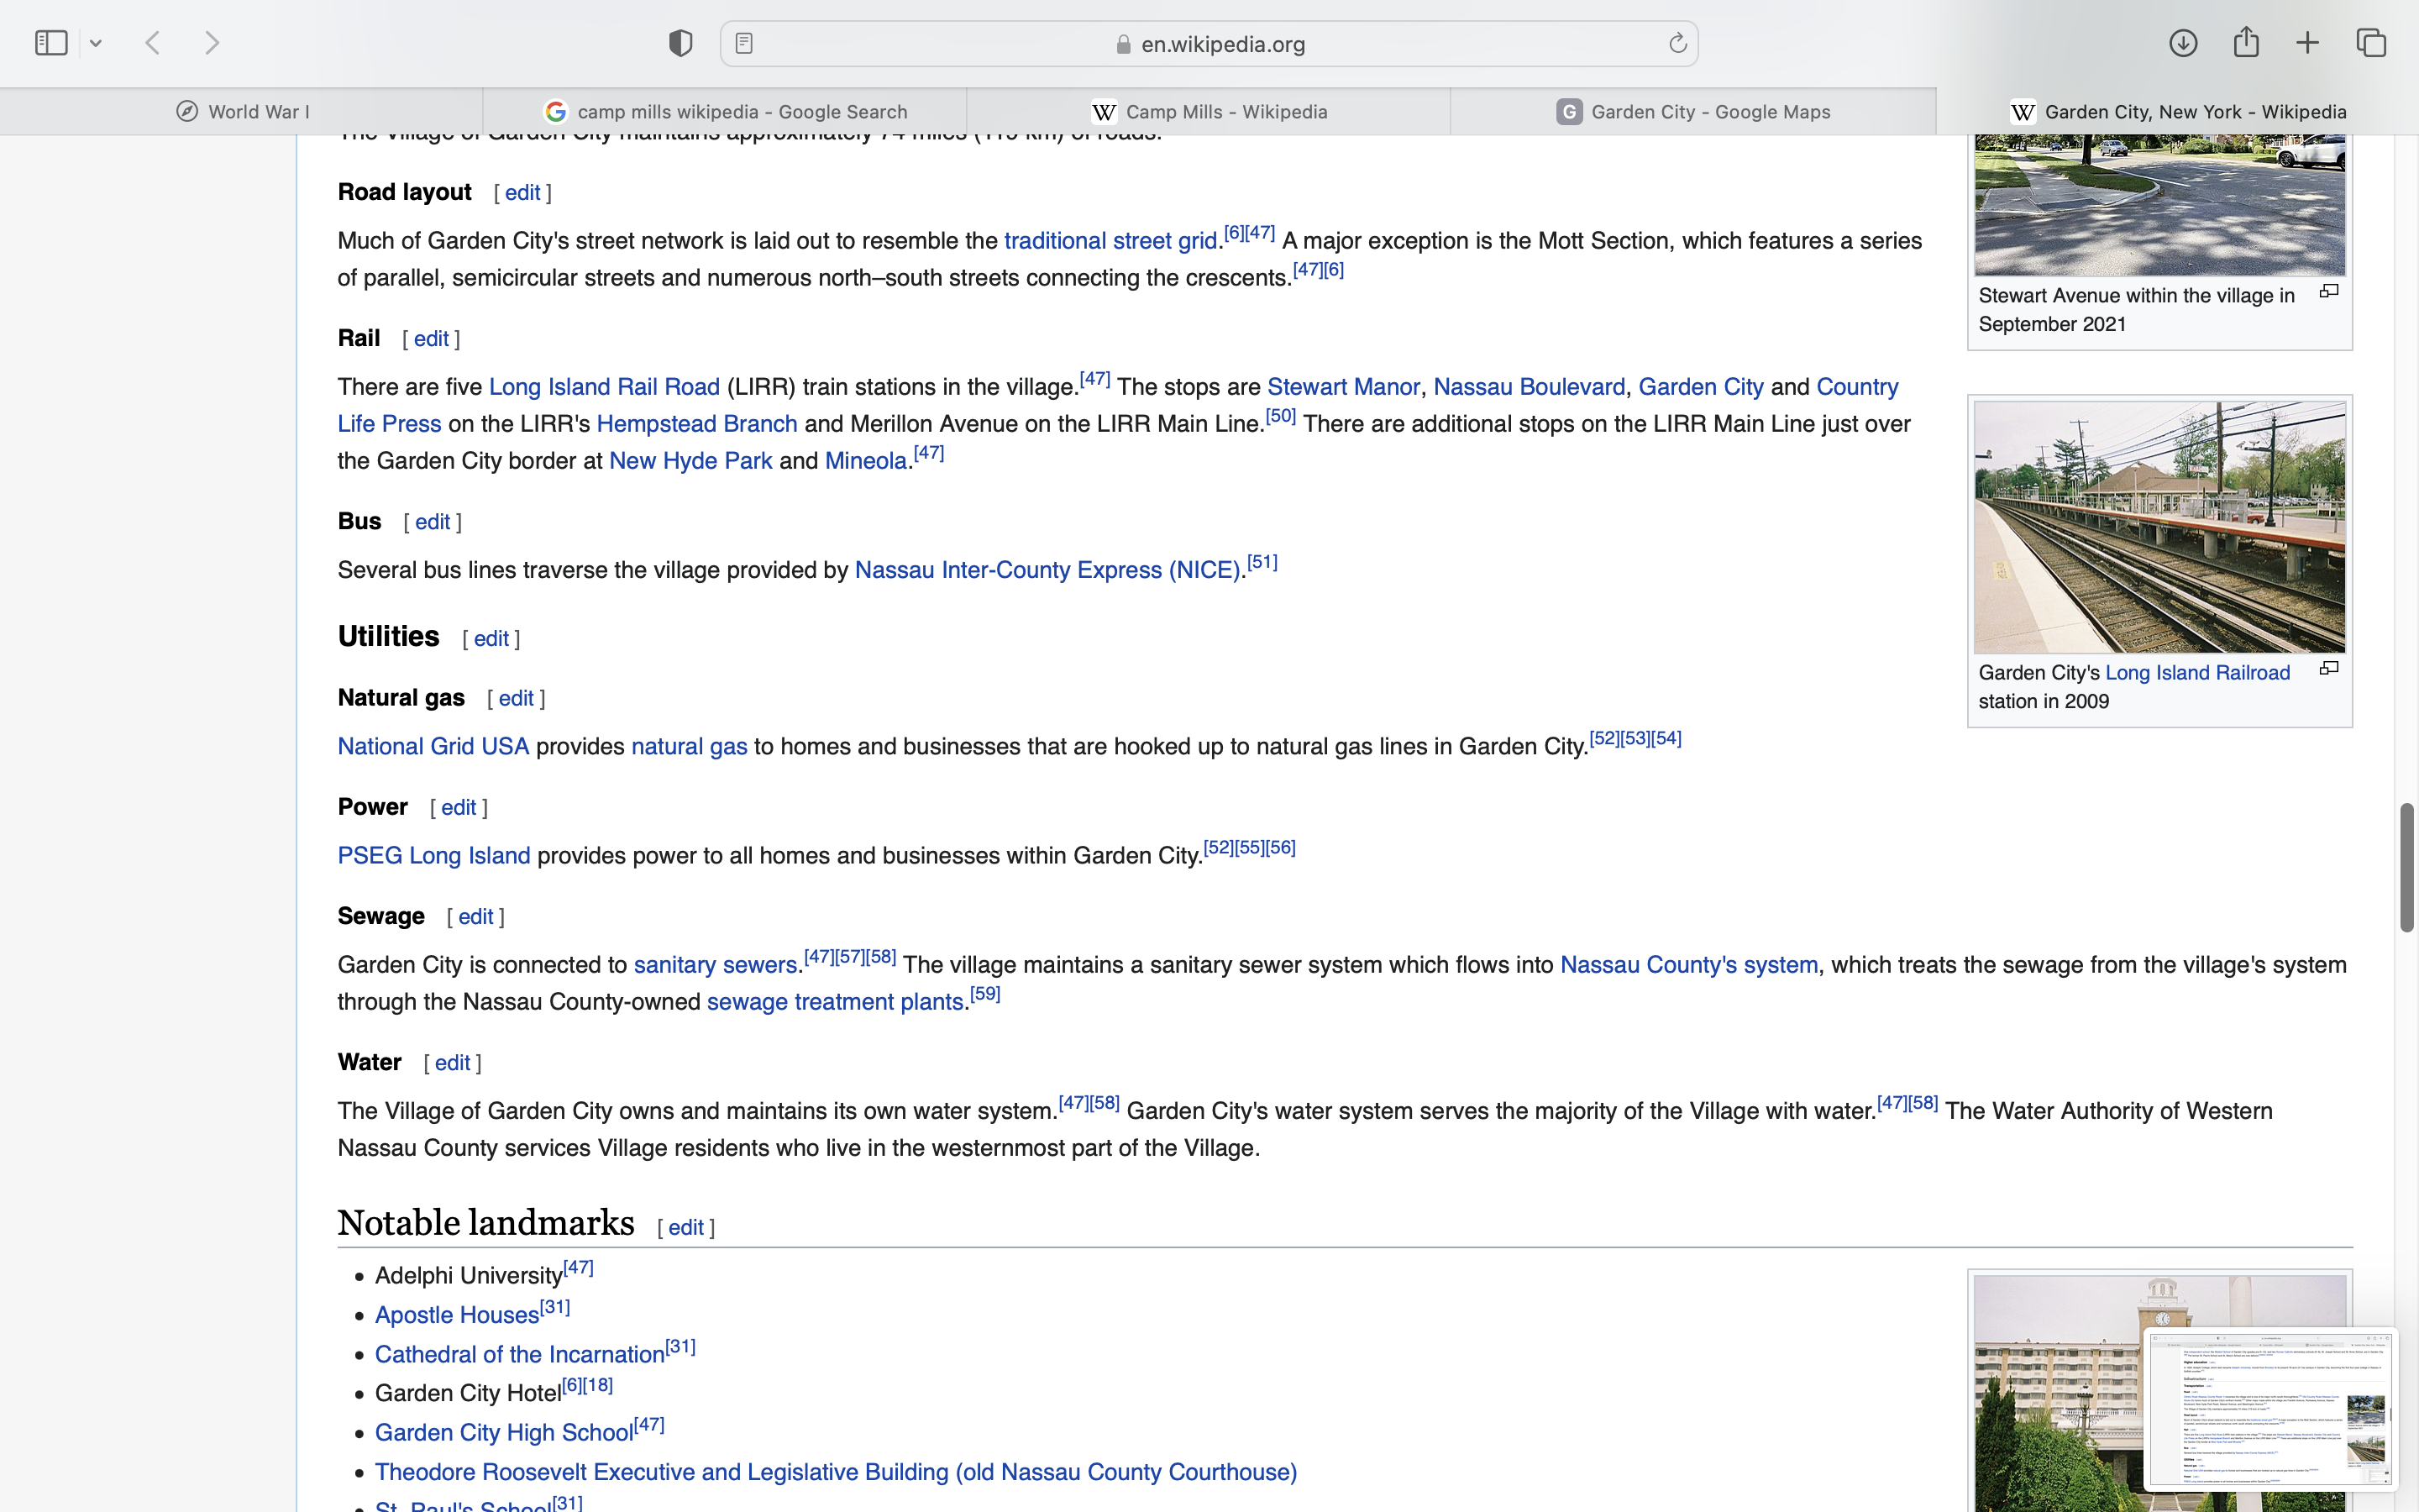Open a new tab with the plus button
This screenshot has height=1512, width=2419.
point(2307,43)
